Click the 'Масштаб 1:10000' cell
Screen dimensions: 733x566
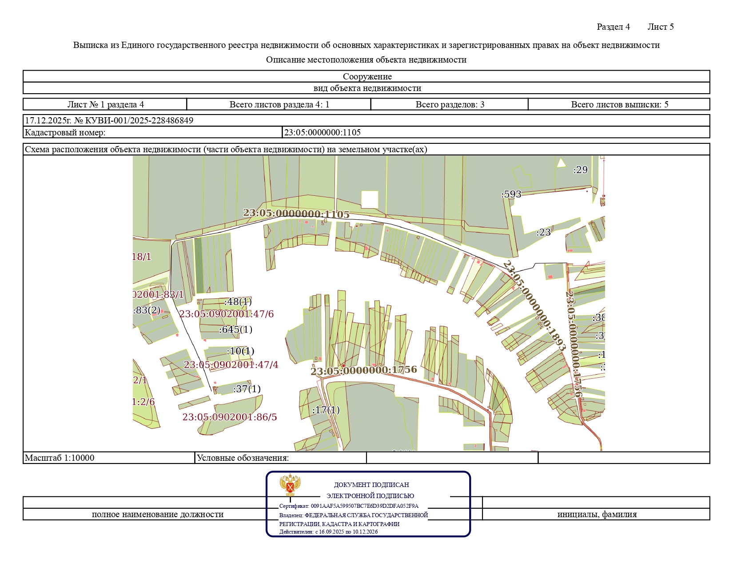click(109, 458)
